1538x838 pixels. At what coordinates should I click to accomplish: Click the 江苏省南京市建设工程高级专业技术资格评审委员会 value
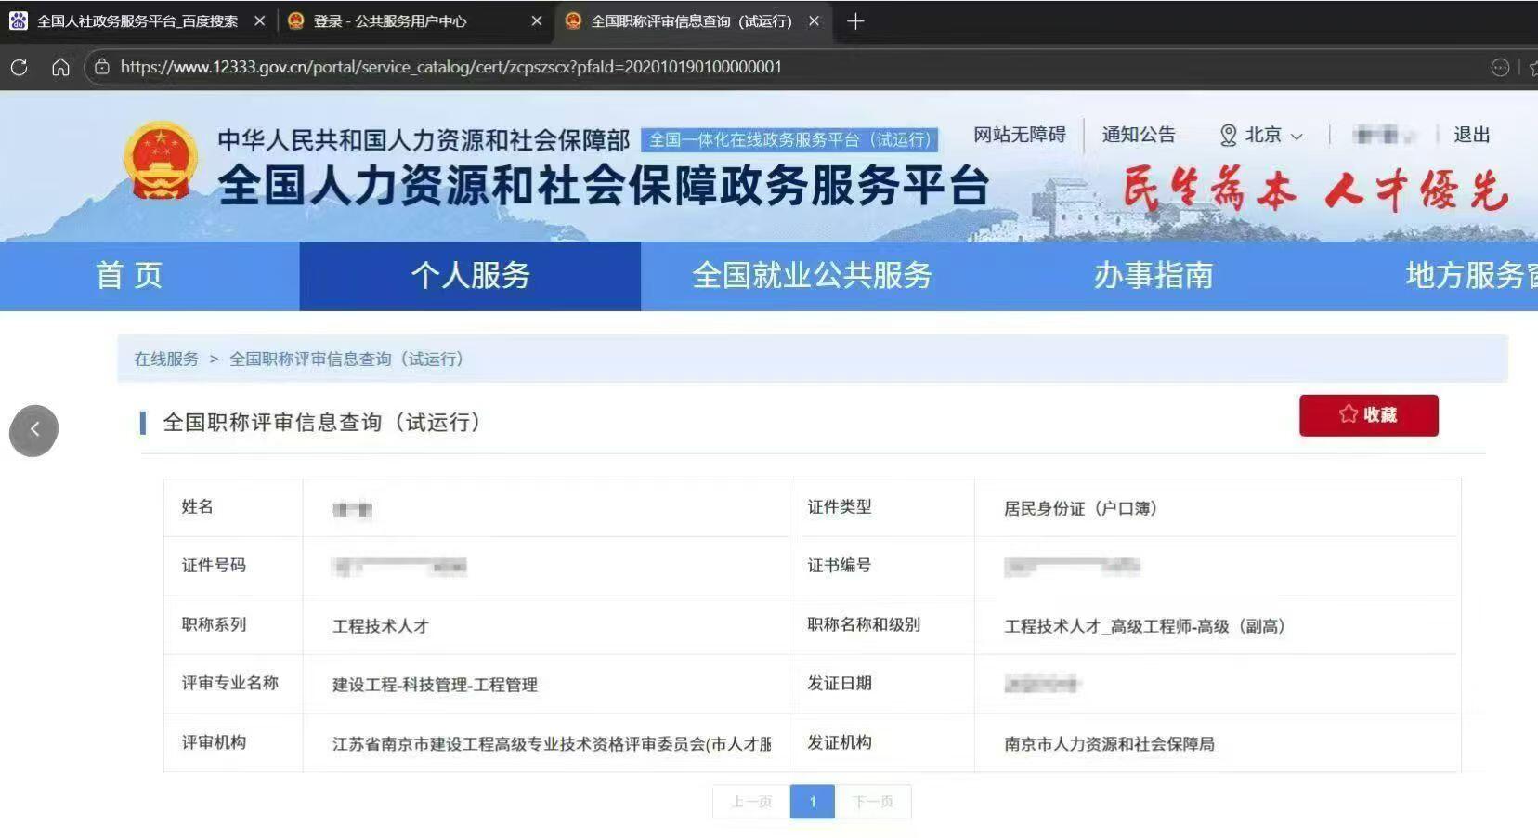click(552, 744)
